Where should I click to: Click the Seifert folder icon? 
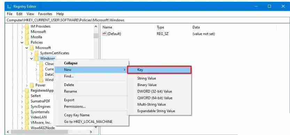tap(27, 96)
